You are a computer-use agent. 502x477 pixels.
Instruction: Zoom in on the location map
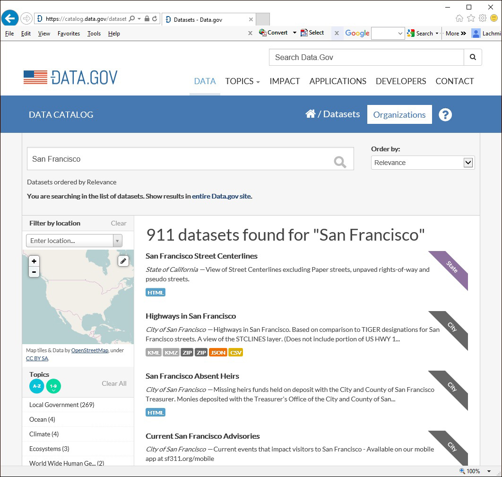(x=34, y=261)
